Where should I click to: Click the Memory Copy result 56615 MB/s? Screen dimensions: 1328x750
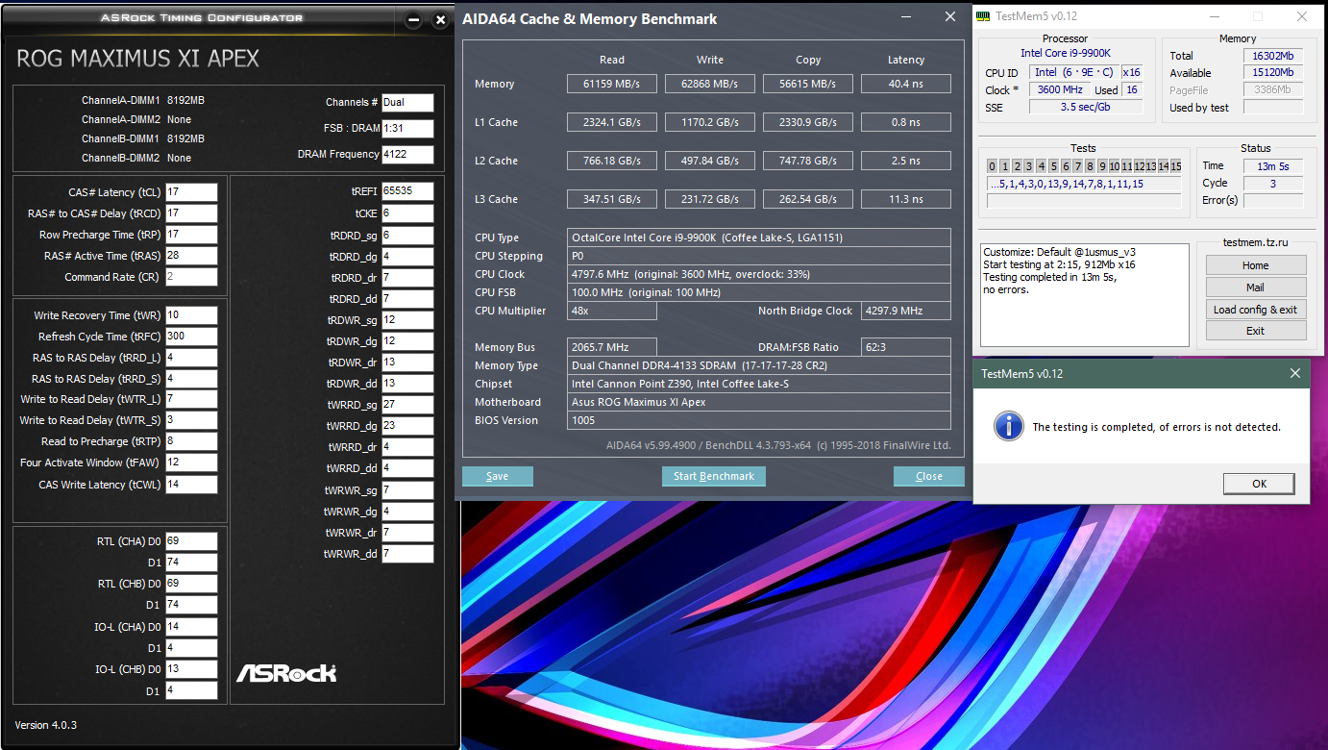[x=808, y=84]
